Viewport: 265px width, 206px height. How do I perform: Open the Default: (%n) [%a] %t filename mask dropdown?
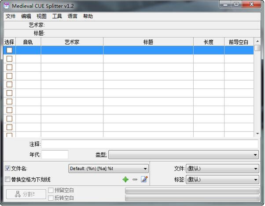click(x=108, y=169)
